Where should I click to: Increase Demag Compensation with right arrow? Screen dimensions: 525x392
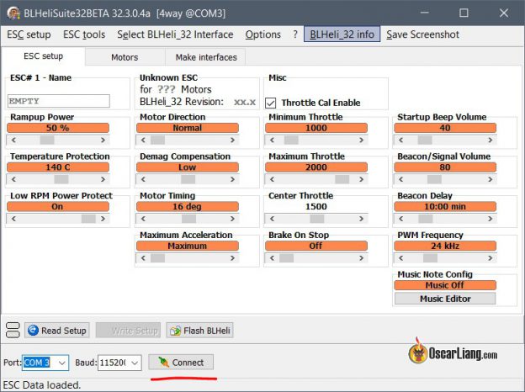[x=233, y=179]
